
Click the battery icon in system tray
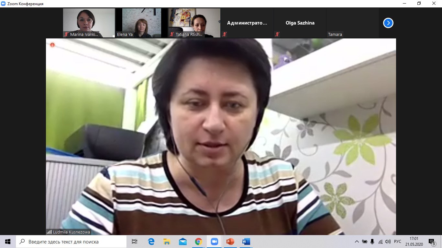tap(365, 242)
